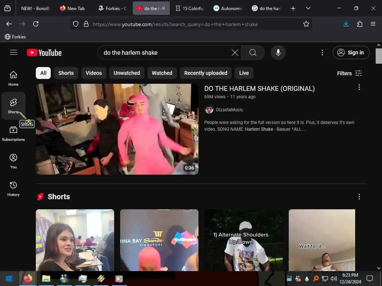Open a new browser tab with plus

tap(293, 9)
